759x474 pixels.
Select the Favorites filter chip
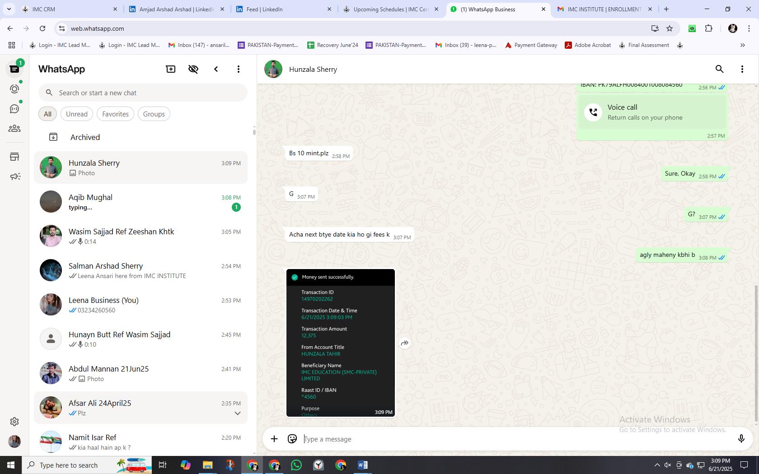(x=115, y=114)
